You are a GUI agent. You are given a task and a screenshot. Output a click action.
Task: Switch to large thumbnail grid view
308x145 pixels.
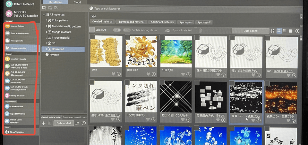click(x=279, y=31)
